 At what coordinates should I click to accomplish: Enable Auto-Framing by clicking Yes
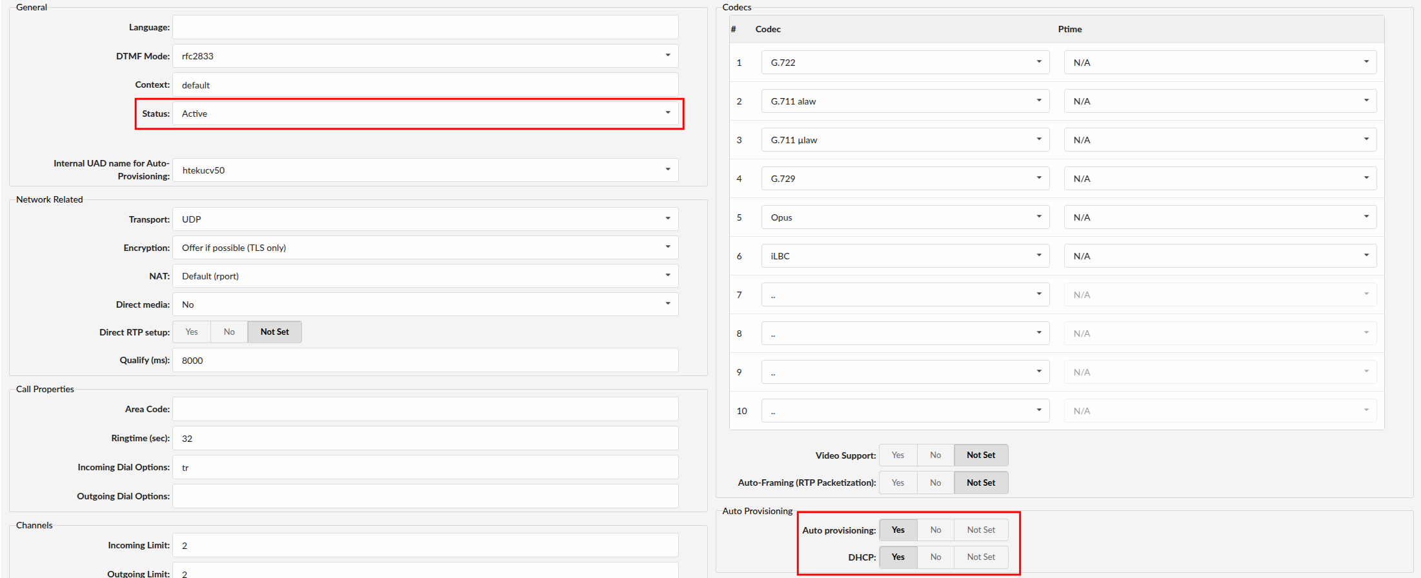coord(898,483)
